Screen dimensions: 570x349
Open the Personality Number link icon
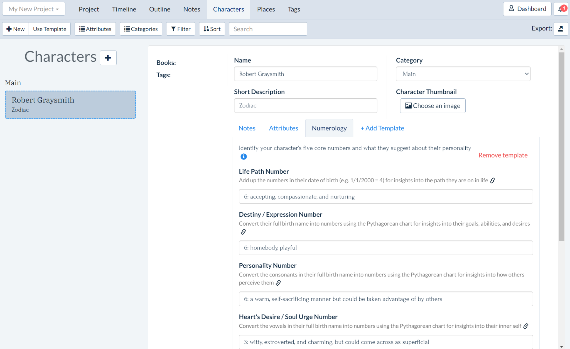click(x=278, y=283)
